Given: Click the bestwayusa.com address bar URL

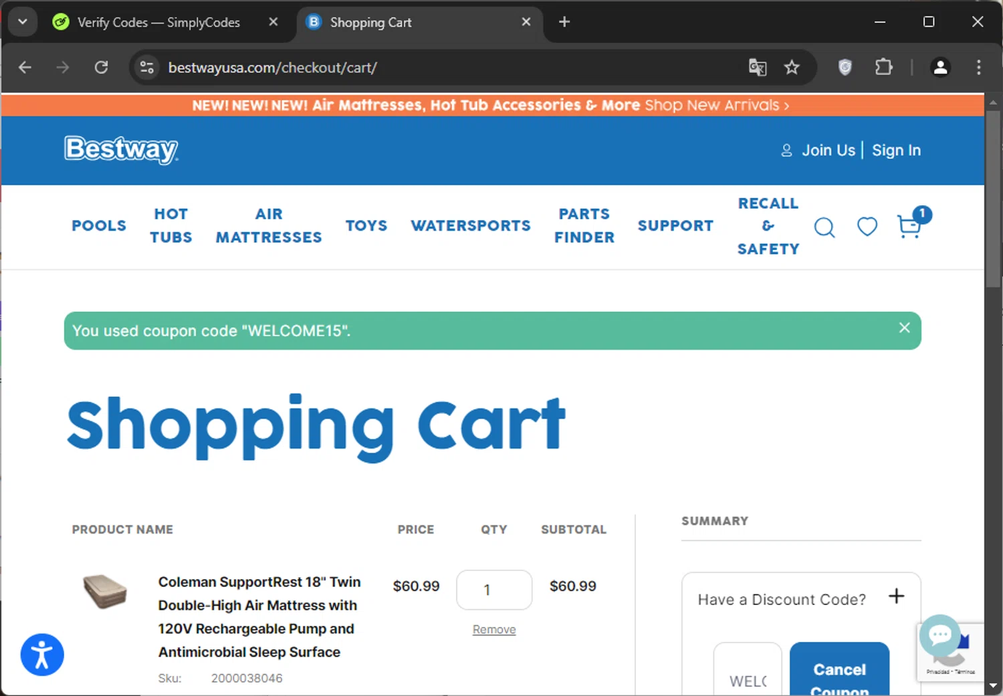Looking at the screenshot, I should coord(272,68).
